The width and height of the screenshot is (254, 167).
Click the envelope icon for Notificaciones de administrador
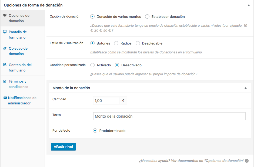pos(5,98)
